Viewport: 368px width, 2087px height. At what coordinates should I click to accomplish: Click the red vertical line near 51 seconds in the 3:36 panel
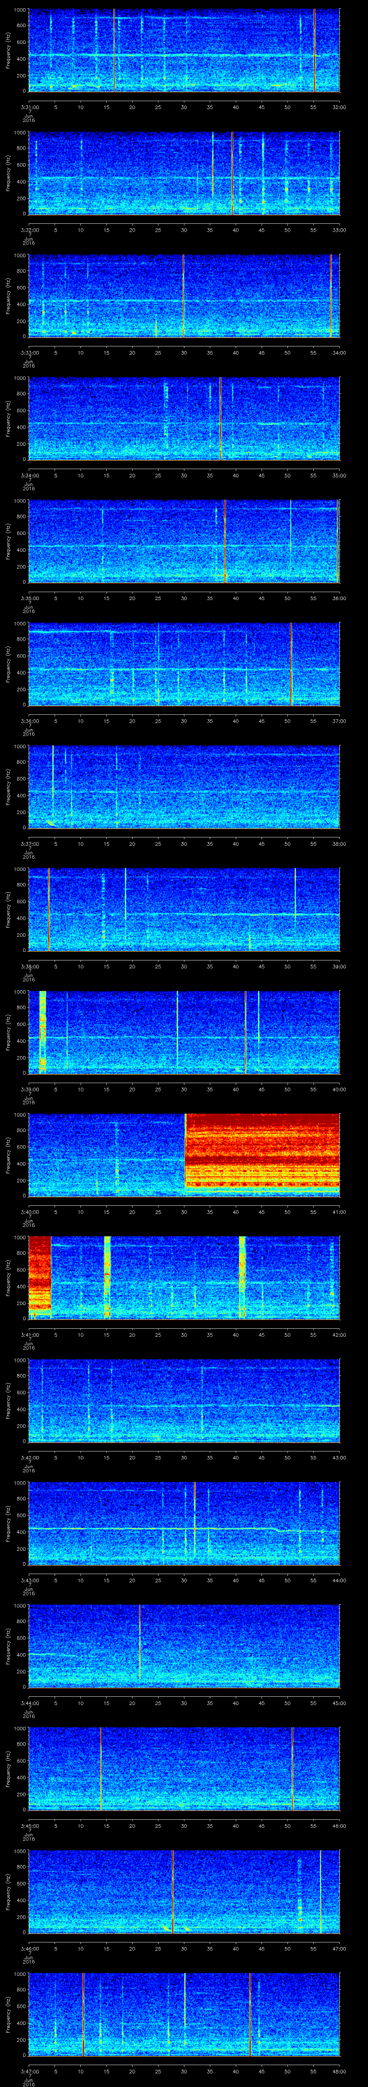[x=291, y=664]
